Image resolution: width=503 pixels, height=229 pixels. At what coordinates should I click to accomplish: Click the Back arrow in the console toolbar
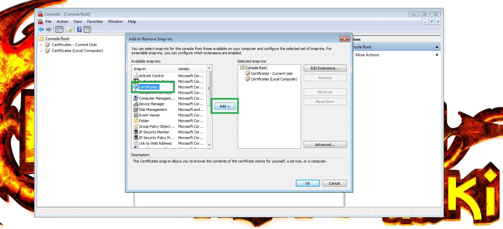41,29
